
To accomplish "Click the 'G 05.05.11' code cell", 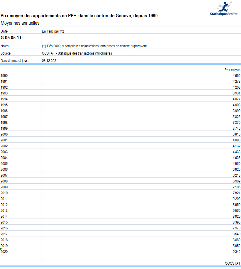I will [11, 38].
